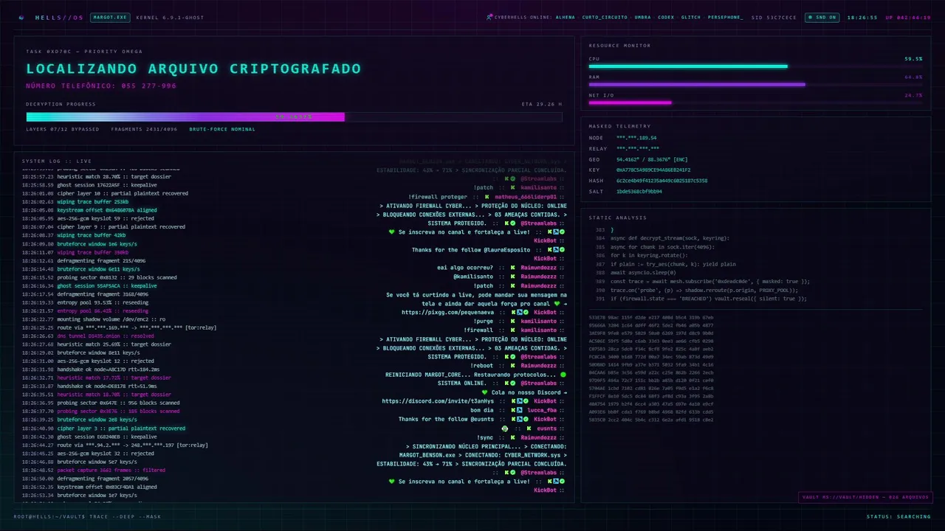The height and width of the screenshot is (531, 945).
Task: Click the pin icon before CYBERHELLS ONLINE
Action: [489, 17]
